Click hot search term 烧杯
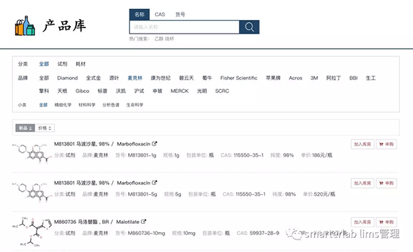This screenshot has width=413, height=252. point(169,39)
